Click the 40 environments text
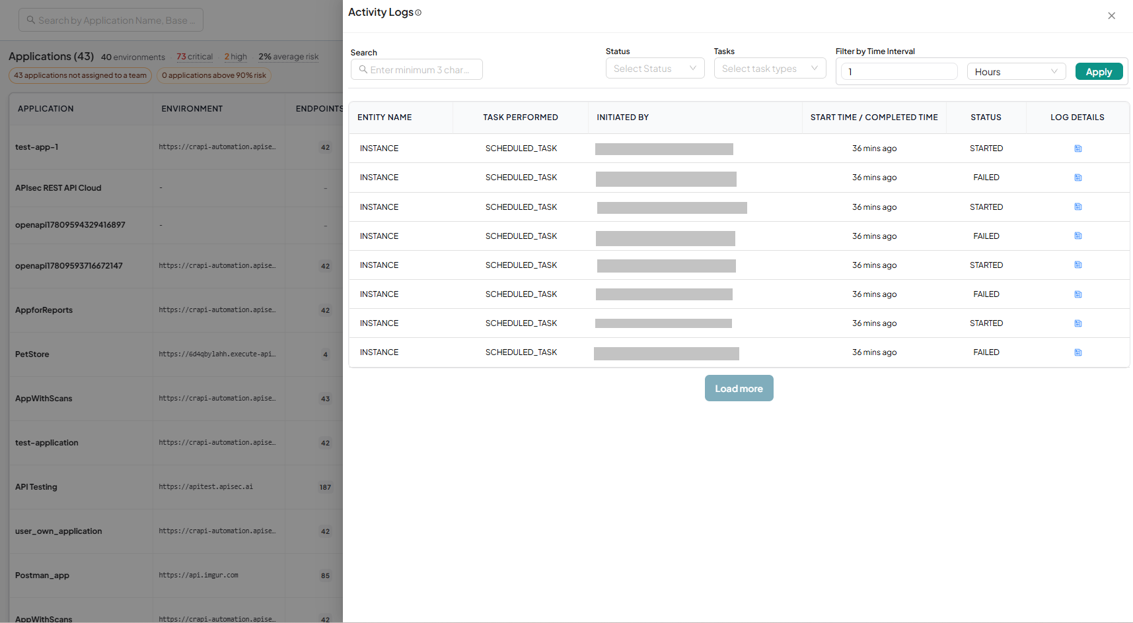Image resolution: width=1133 pixels, height=623 pixels. (133, 57)
